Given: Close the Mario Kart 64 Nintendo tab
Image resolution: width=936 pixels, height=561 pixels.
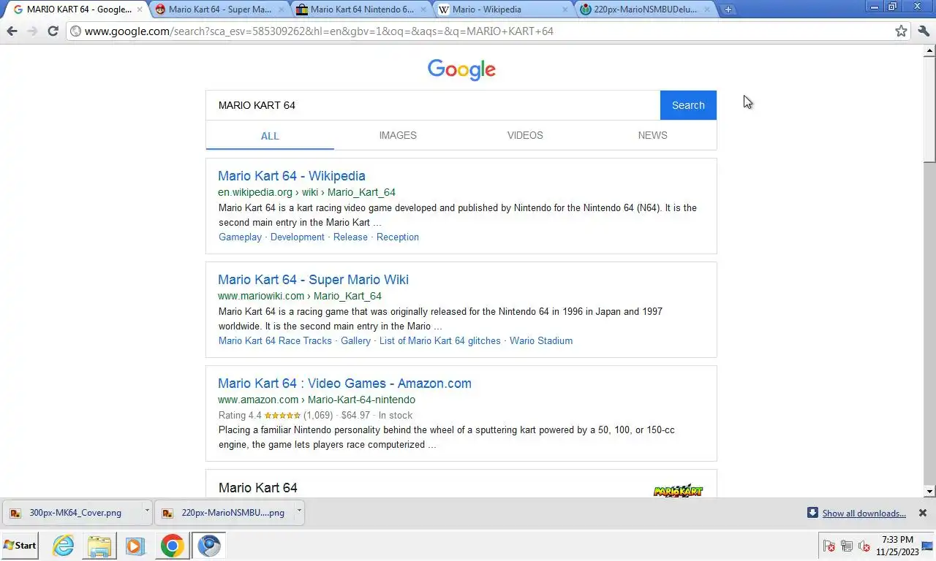Looking at the screenshot, I should 423,9.
